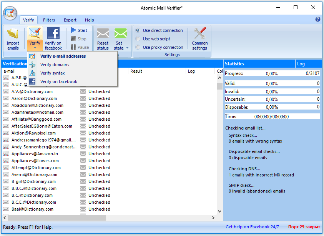Open the Export ribbon tab

[70, 20]
